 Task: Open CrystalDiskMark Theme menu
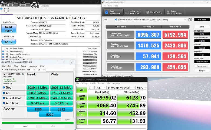[x=101, y=83]
